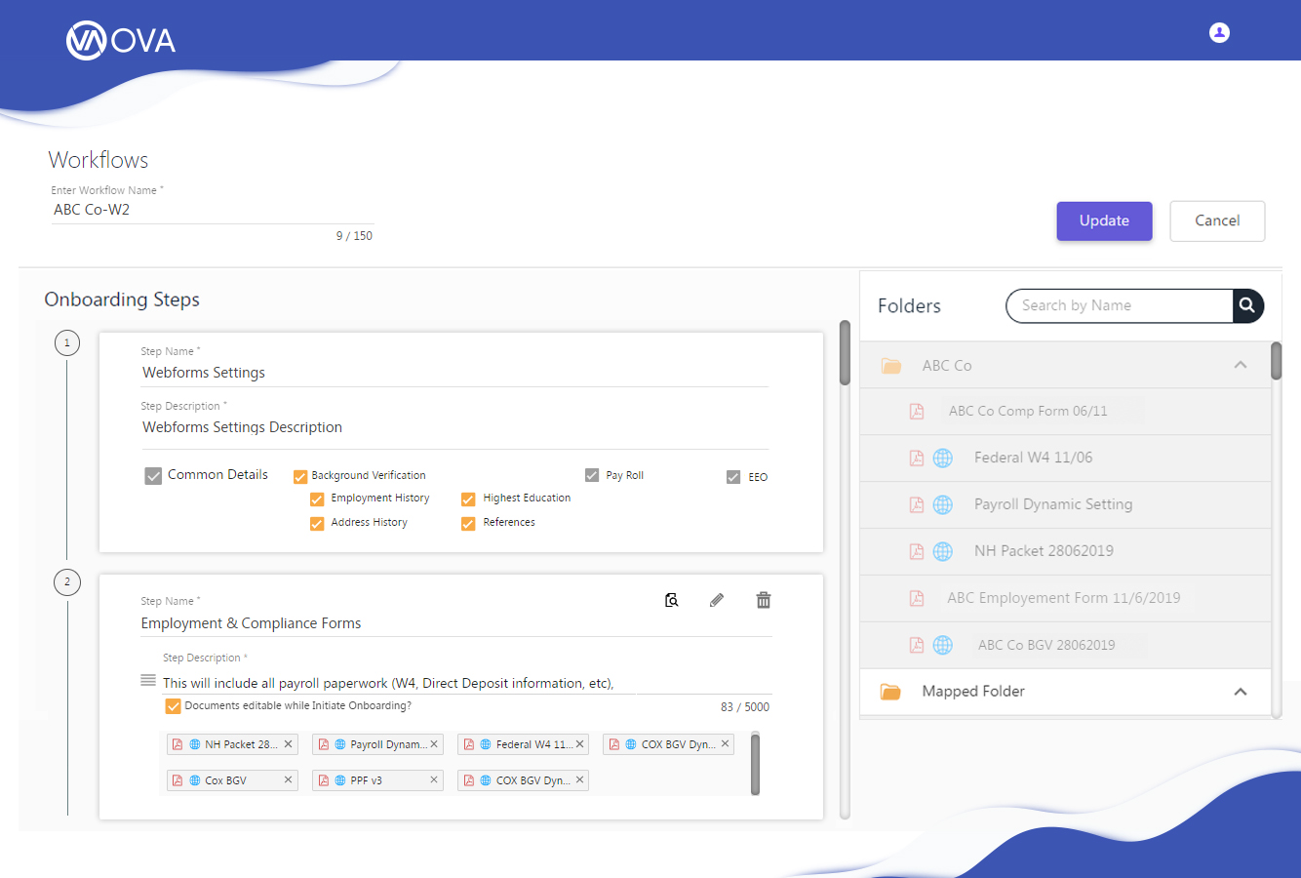Collapse the Mapped Folder section
The height and width of the screenshot is (878, 1301).
click(1241, 692)
